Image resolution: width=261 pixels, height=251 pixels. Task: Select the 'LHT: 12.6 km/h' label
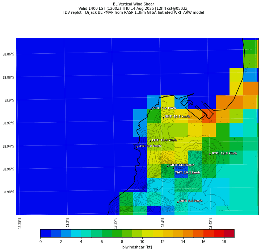(164, 140)
